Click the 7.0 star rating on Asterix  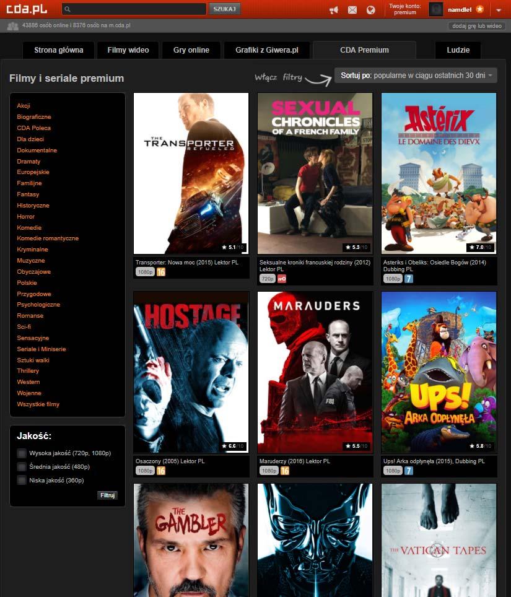click(x=480, y=247)
